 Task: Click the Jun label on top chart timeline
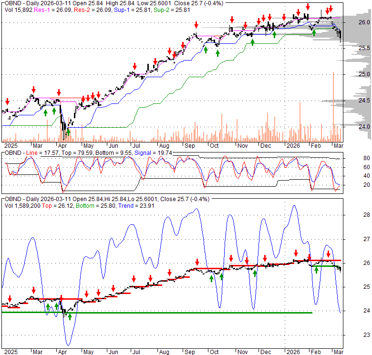click(x=114, y=145)
